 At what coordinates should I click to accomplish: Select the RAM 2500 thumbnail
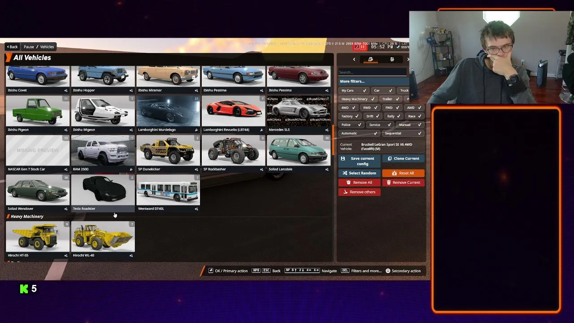tap(103, 150)
